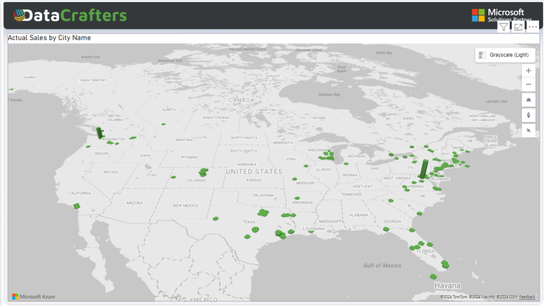
Task: Click the map style thumbnail beside Grayscale (Light)
Action: 482,55
